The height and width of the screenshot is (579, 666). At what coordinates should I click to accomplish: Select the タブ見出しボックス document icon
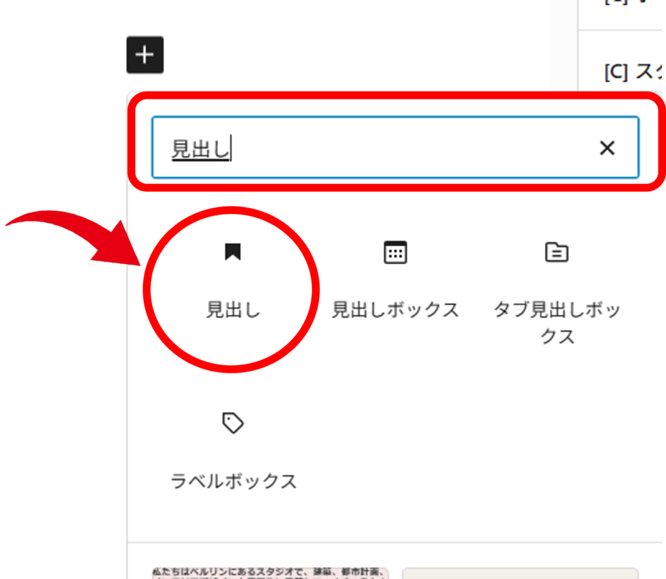[x=556, y=252]
